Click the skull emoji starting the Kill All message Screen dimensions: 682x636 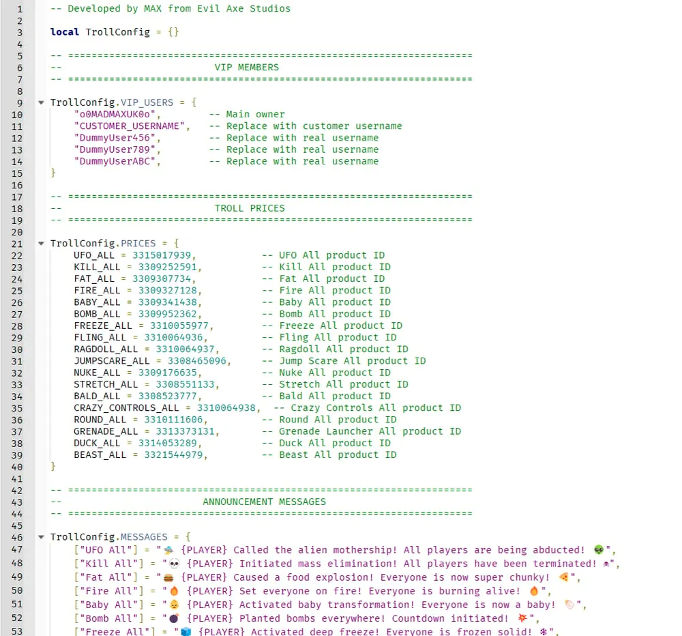click(175, 564)
